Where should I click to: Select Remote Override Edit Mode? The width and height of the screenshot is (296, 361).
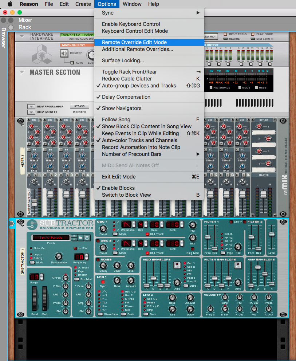tap(149, 42)
